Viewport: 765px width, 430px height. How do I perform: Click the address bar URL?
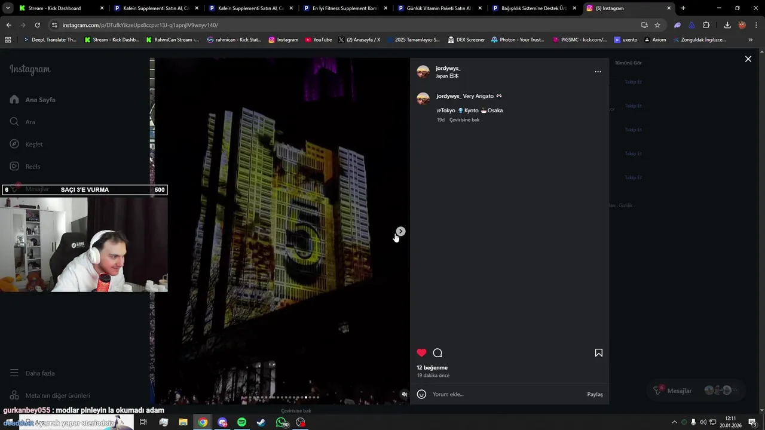[x=140, y=25]
